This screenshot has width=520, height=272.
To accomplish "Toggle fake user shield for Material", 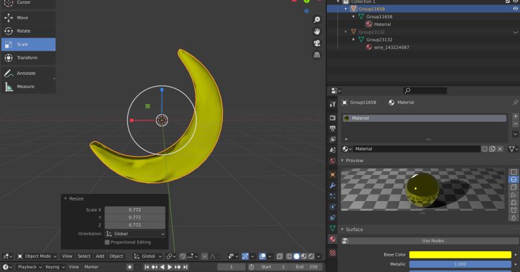I will (484, 149).
